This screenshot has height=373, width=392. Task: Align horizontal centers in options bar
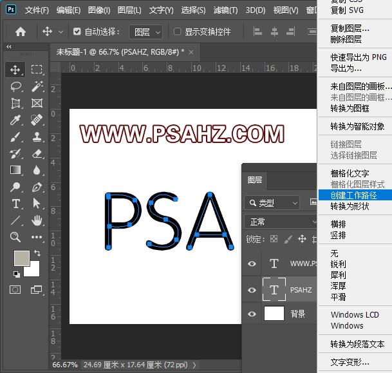(x=274, y=32)
